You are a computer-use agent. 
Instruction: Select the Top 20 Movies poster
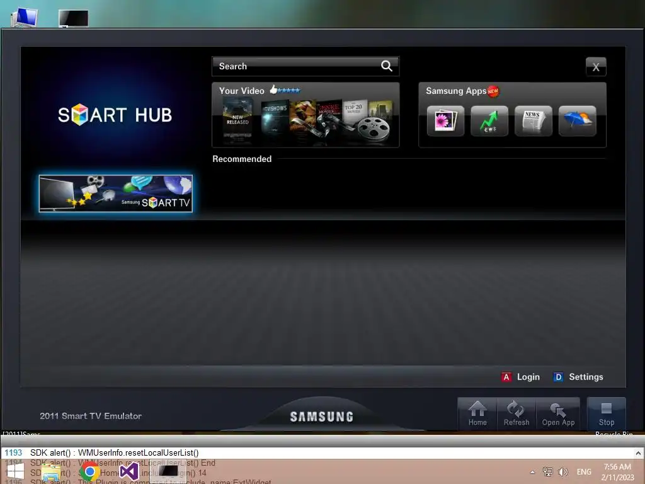(x=355, y=110)
